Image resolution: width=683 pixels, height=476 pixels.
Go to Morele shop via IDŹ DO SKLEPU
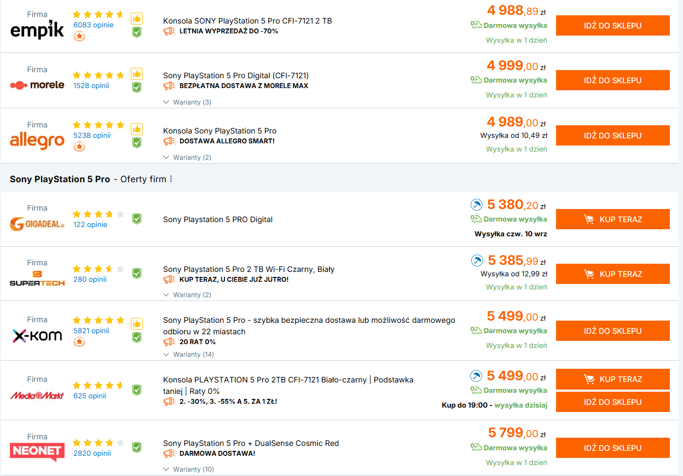pos(613,80)
